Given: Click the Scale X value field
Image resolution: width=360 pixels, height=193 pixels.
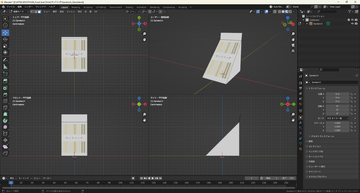Looking at the screenshot, I should click(337, 123).
